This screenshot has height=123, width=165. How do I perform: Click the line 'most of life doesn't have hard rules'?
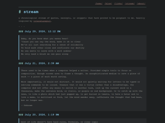click(60, 122)
